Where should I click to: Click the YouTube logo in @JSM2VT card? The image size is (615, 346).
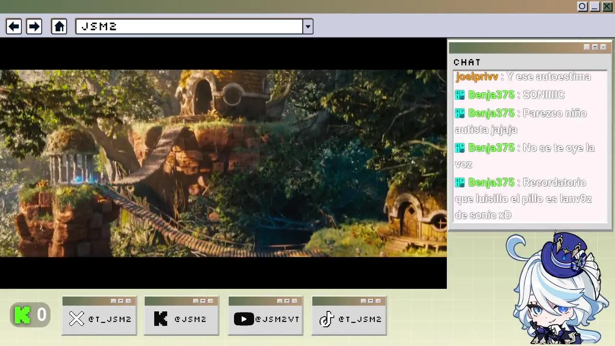[x=244, y=319]
